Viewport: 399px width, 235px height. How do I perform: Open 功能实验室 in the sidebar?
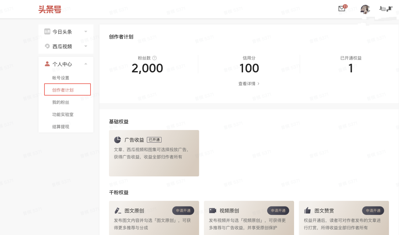click(63, 114)
